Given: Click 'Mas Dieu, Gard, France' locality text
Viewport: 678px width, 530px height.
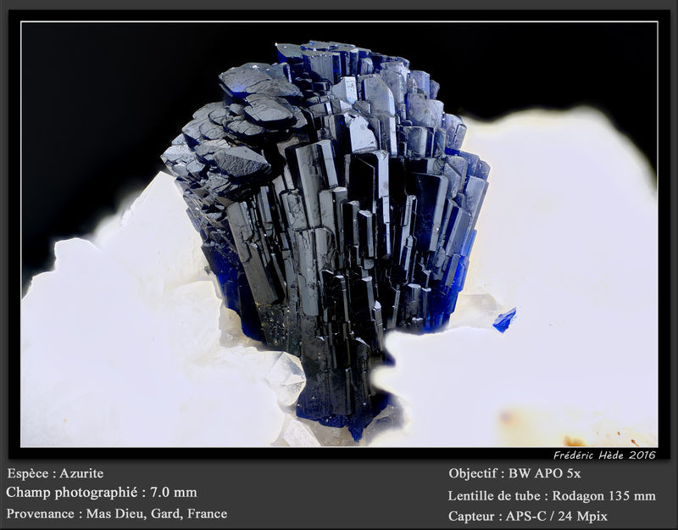Looking at the screenshot, I should coord(157,514).
